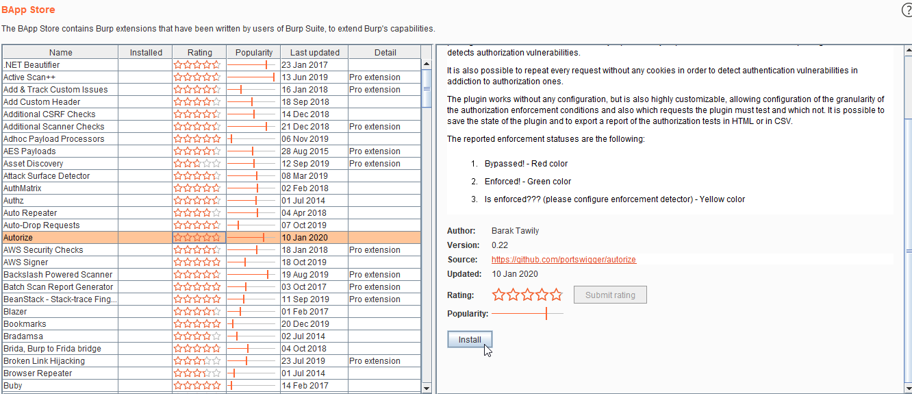Viewport: 912px width, 394px height.
Task: Select Adhoc Payload Processors row
Action: (x=211, y=138)
